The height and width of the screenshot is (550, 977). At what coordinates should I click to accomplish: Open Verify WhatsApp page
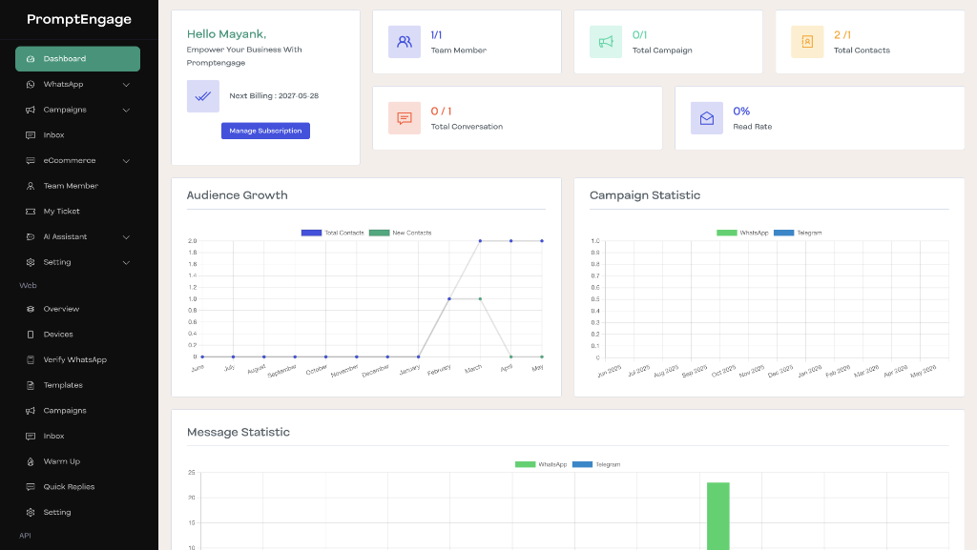[78, 359]
